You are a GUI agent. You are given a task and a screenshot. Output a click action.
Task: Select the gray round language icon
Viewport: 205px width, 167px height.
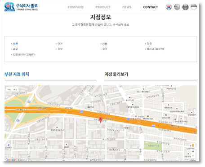click(x=185, y=7)
